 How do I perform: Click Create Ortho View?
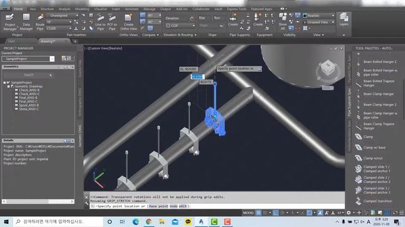pos(128,21)
